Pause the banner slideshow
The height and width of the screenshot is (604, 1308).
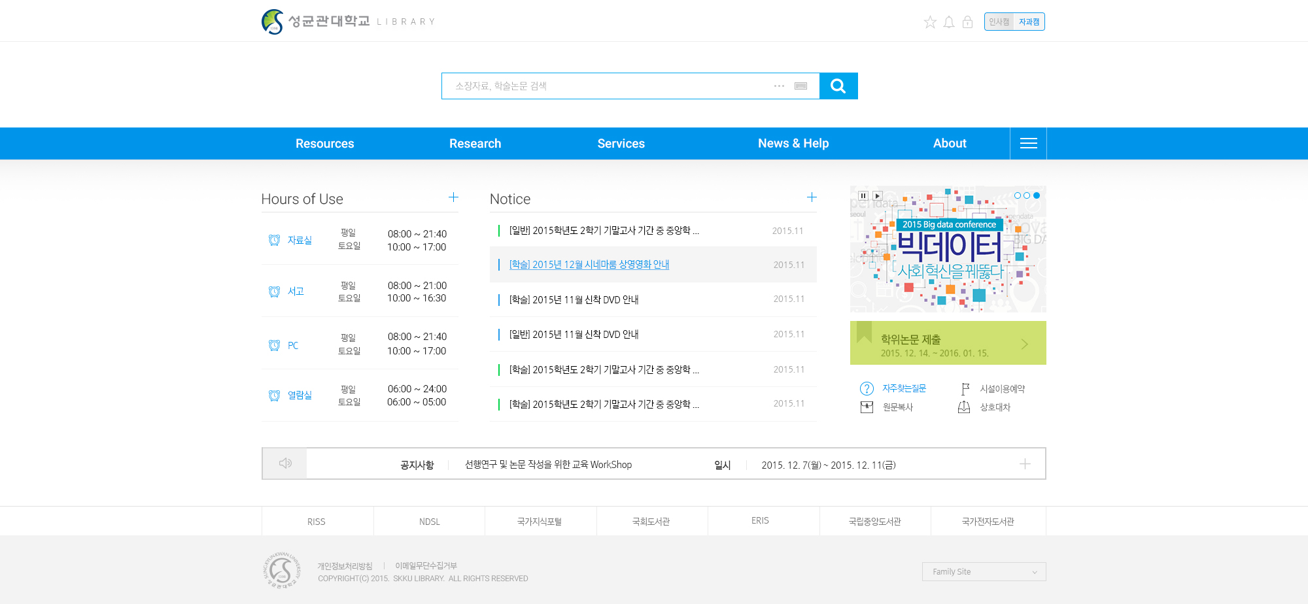pyautogui.click(x=863, y=195)
